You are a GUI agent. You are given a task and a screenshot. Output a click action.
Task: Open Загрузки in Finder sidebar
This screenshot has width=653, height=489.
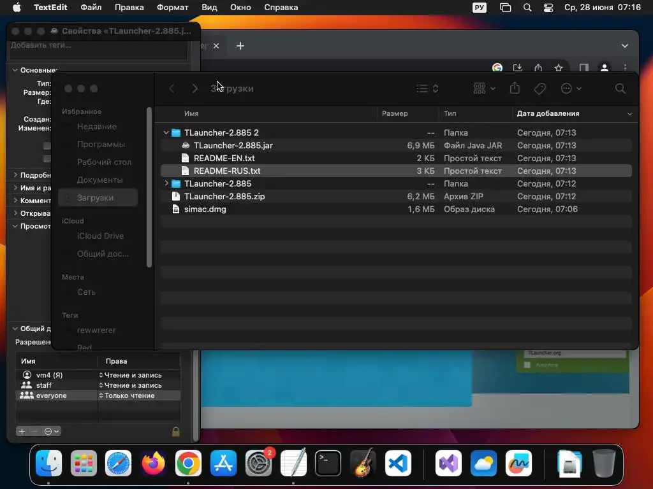point(98,198)
